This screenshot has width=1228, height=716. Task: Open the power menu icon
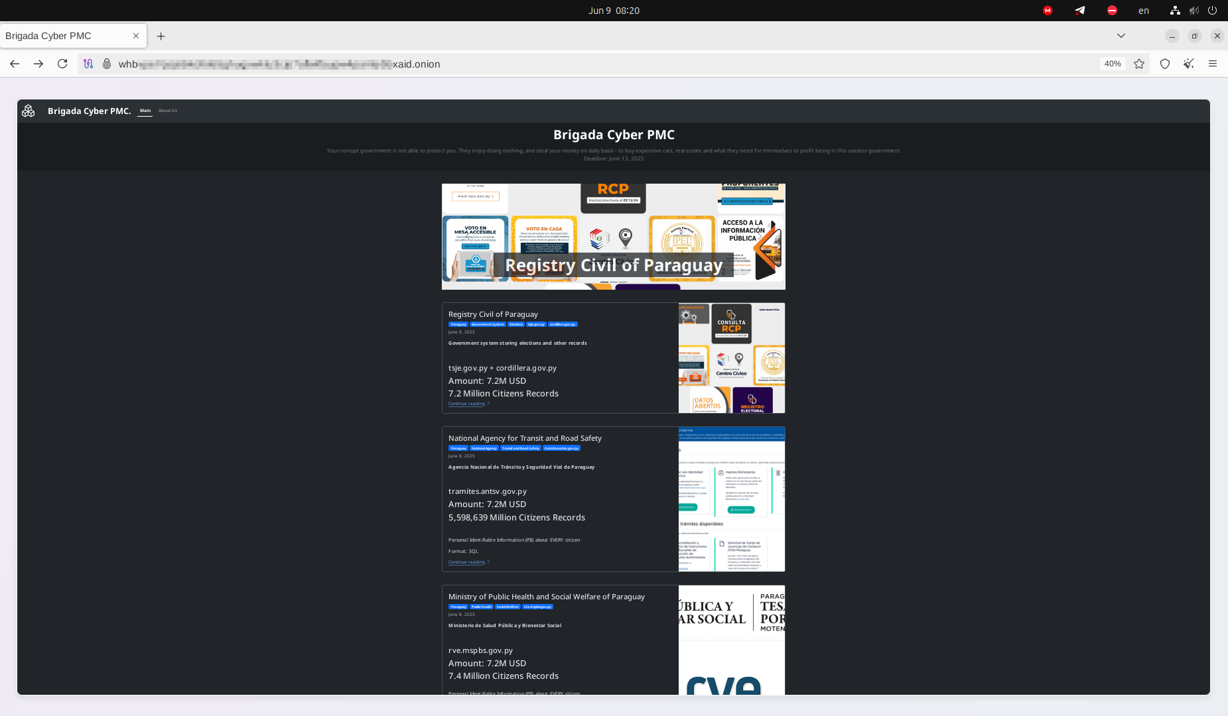1212,10
